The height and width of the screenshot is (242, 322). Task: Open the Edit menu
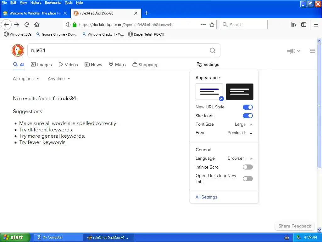(x=13, y=3)
